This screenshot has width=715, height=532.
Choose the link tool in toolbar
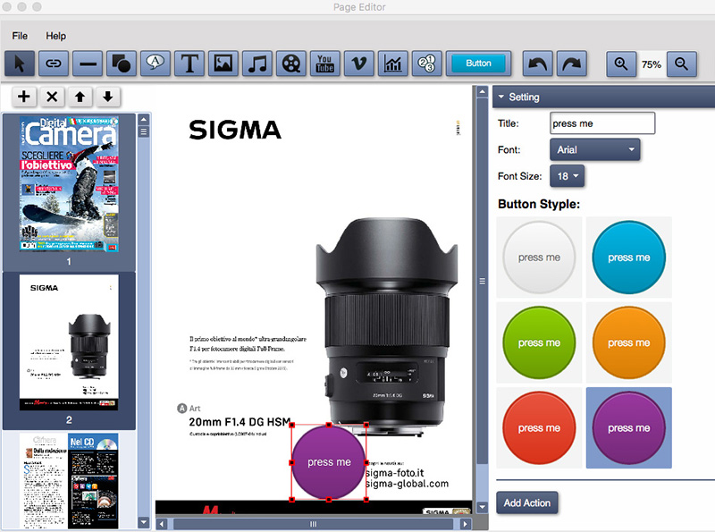54,63
